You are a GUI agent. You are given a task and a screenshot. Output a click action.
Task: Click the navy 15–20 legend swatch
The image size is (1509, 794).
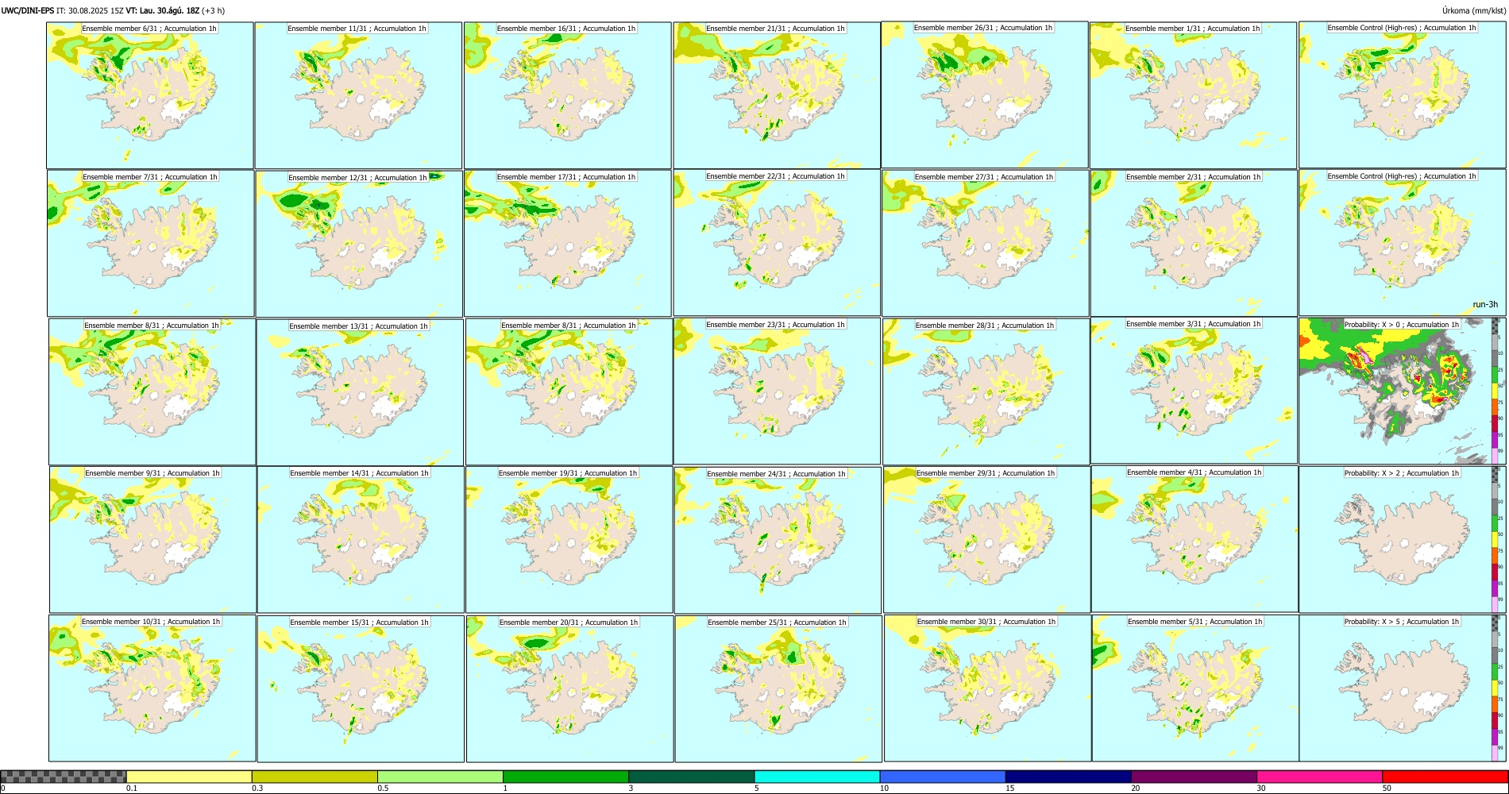1068,777
